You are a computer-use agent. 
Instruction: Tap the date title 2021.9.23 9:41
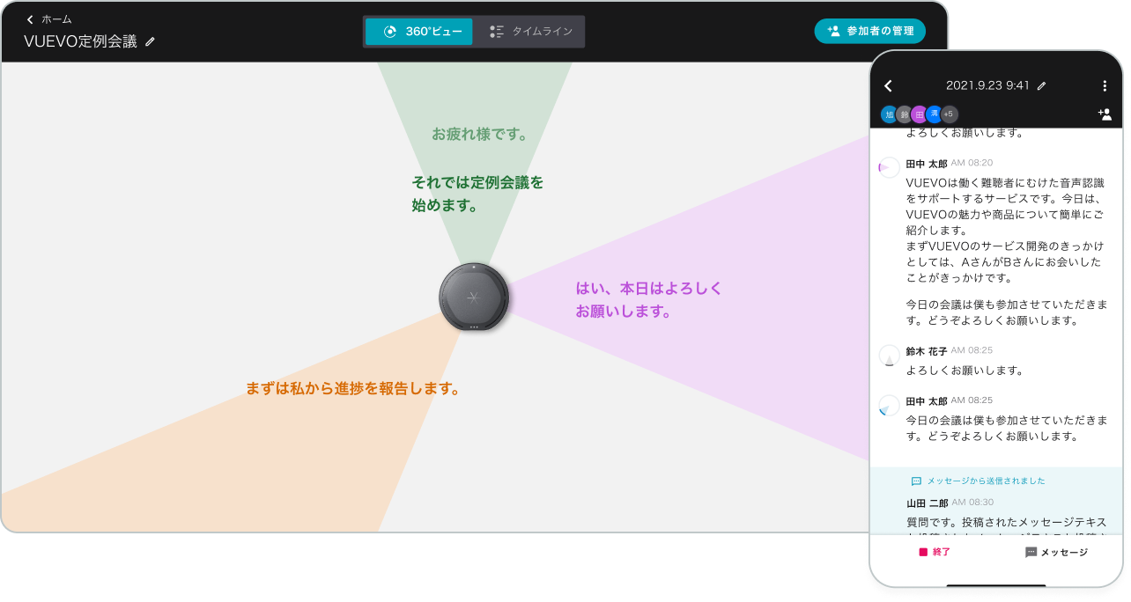(x=987, y=85)
